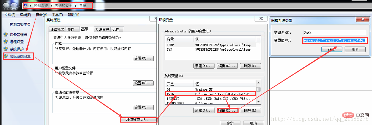Click 确定 in 编辑系统变量 dialog
372x125 pixels.
pyautogui.click(x=331, y=49)
